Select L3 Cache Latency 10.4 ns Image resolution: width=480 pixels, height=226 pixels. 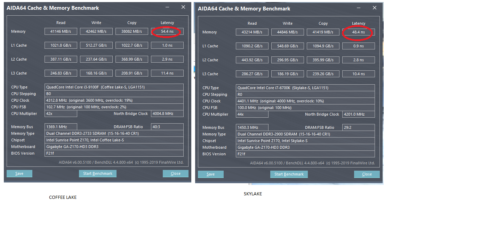pyautogui.click(x=359, y=74)
